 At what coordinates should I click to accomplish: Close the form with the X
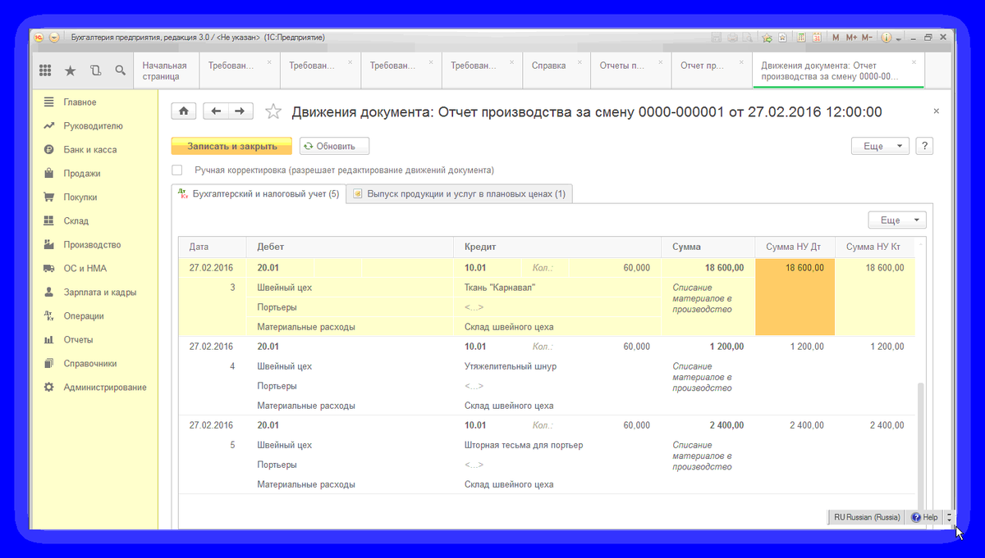click(x=936, y=111)
